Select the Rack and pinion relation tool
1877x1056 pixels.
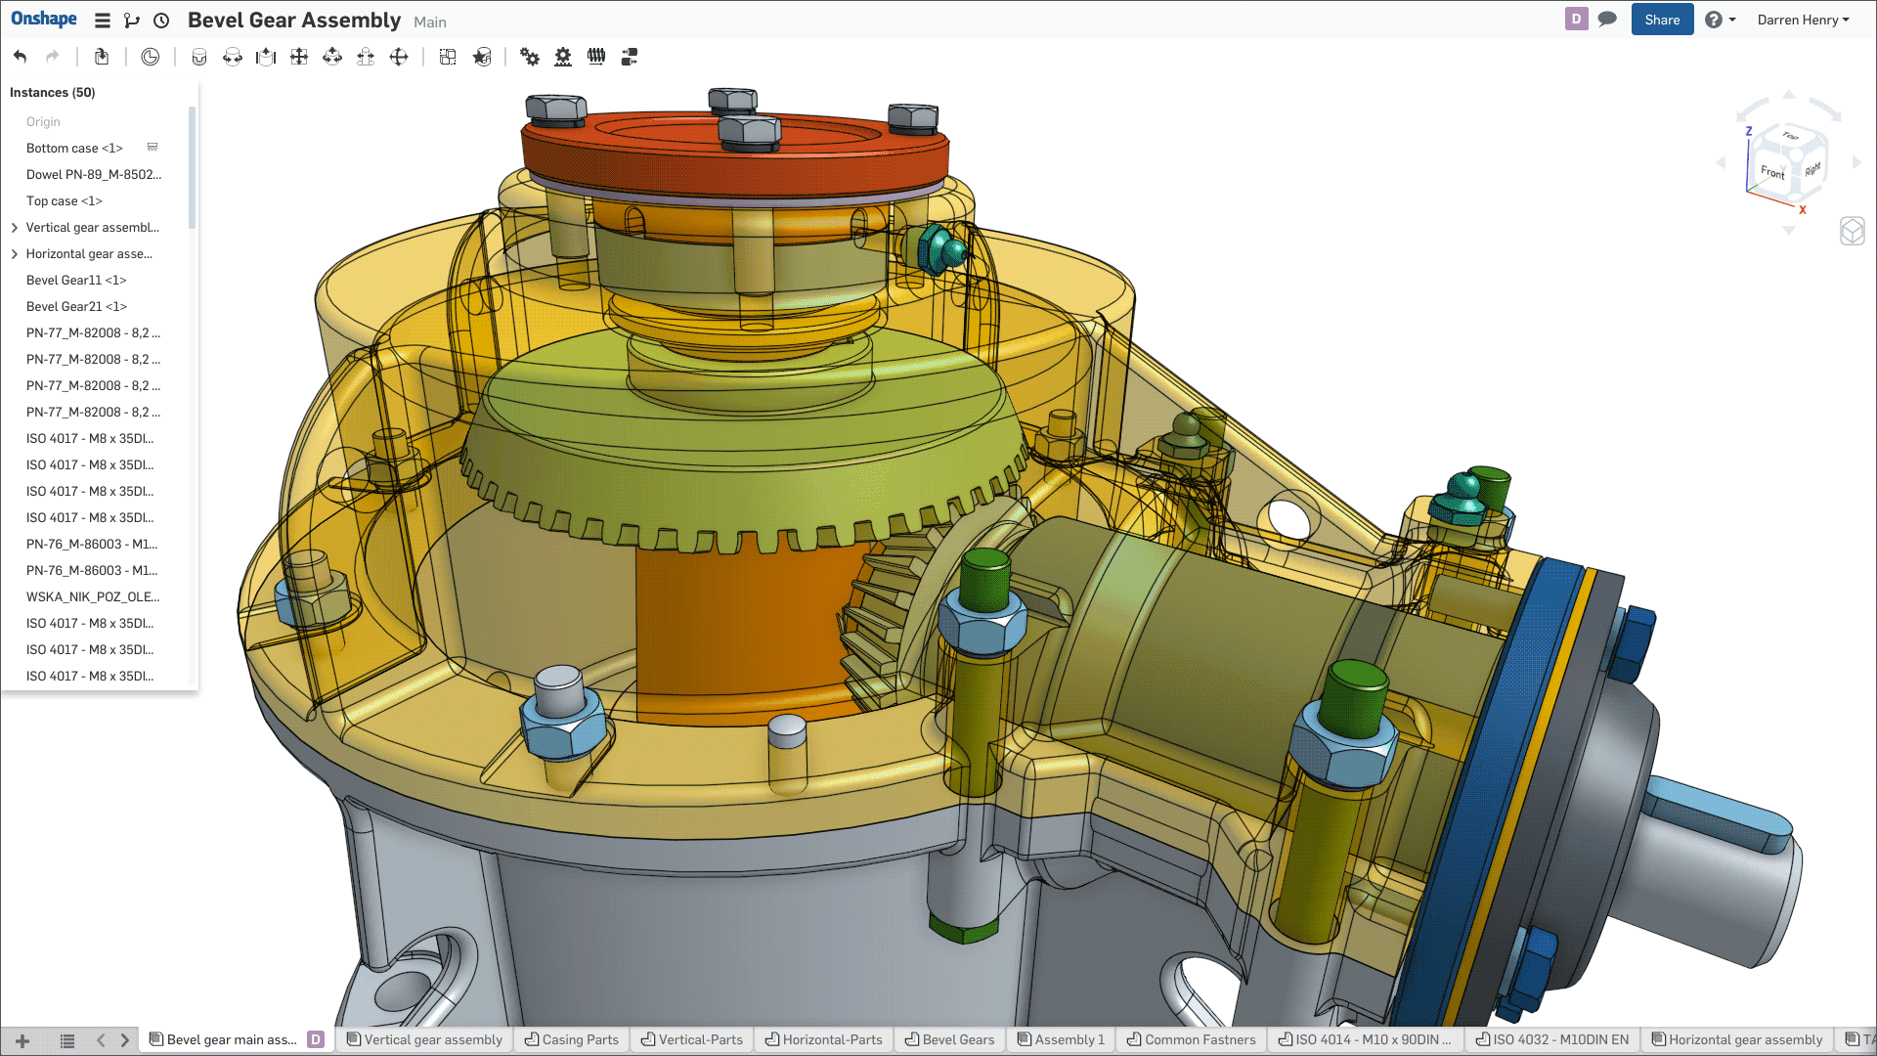(x=563, y=57)
